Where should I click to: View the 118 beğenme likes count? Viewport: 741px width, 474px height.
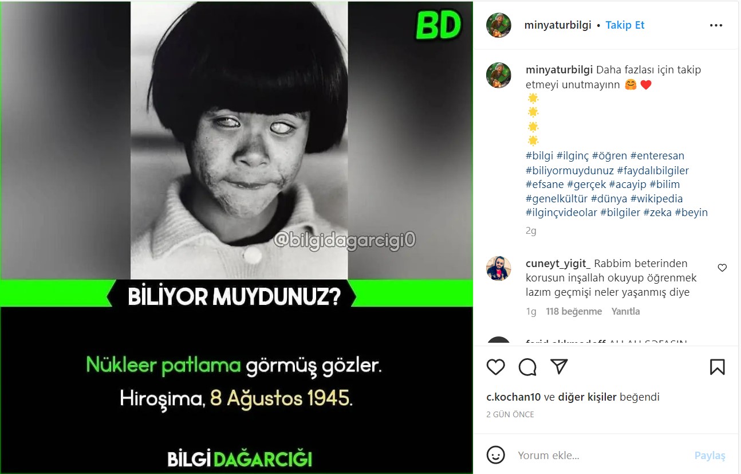point(574,311)
